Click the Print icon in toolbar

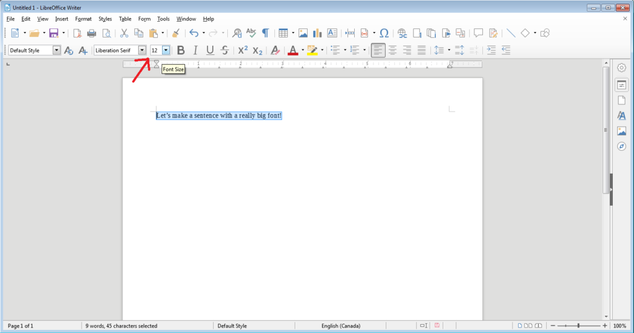coord(92,33)
